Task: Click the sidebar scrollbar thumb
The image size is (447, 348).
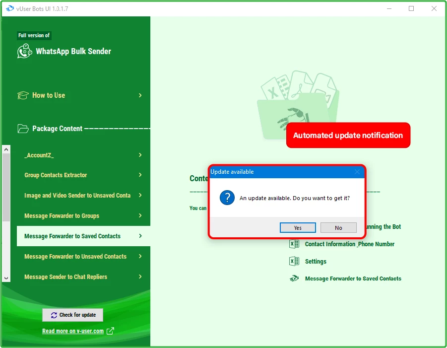Action: point(6,188)
